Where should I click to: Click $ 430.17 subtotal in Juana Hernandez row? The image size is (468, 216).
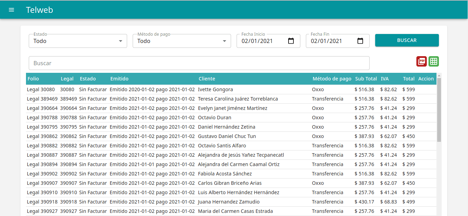click(x=364, y=202)
